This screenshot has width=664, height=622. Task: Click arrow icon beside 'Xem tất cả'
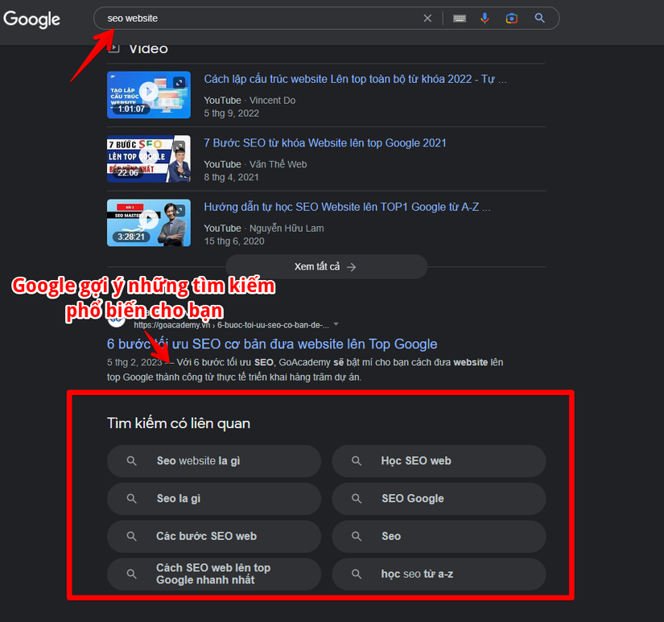point(352,267)
